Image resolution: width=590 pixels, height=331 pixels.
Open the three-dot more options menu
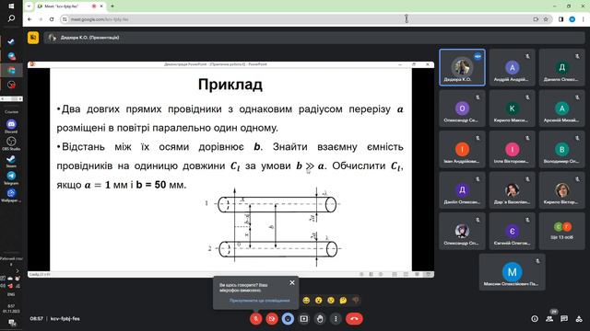pyautogui.click(x=336, y=319)
